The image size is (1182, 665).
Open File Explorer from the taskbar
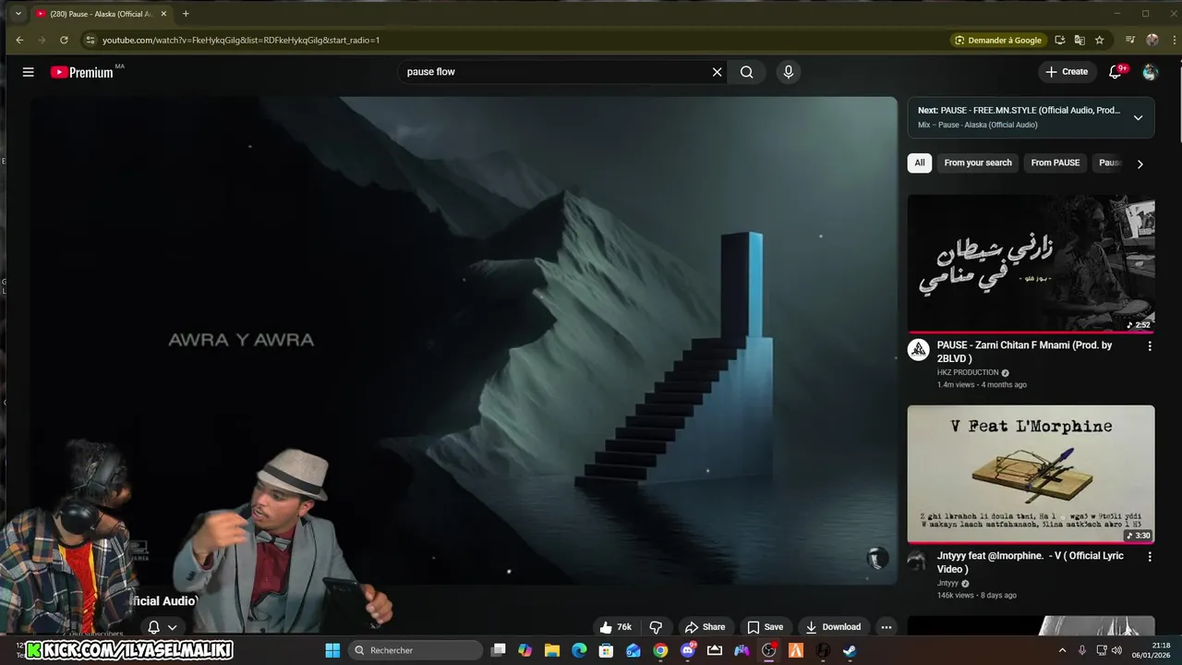551,650
